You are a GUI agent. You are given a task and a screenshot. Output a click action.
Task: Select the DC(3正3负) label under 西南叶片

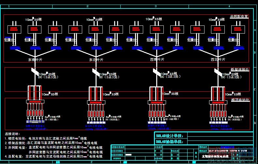tap(170, 77)
